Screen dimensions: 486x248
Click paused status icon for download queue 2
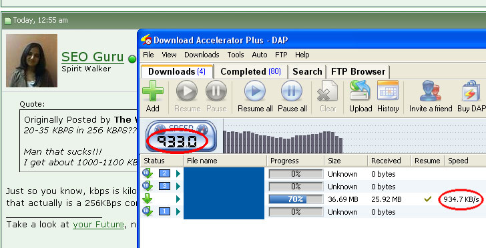point(148,173)
